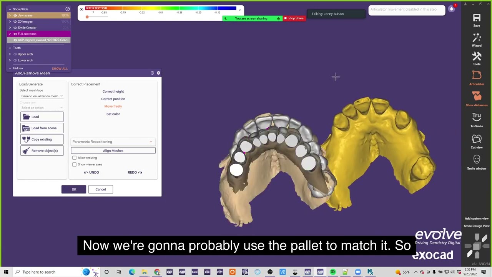Screen dimensions: 492x277
Task: Select Set color option
Action: coord(113,114)
